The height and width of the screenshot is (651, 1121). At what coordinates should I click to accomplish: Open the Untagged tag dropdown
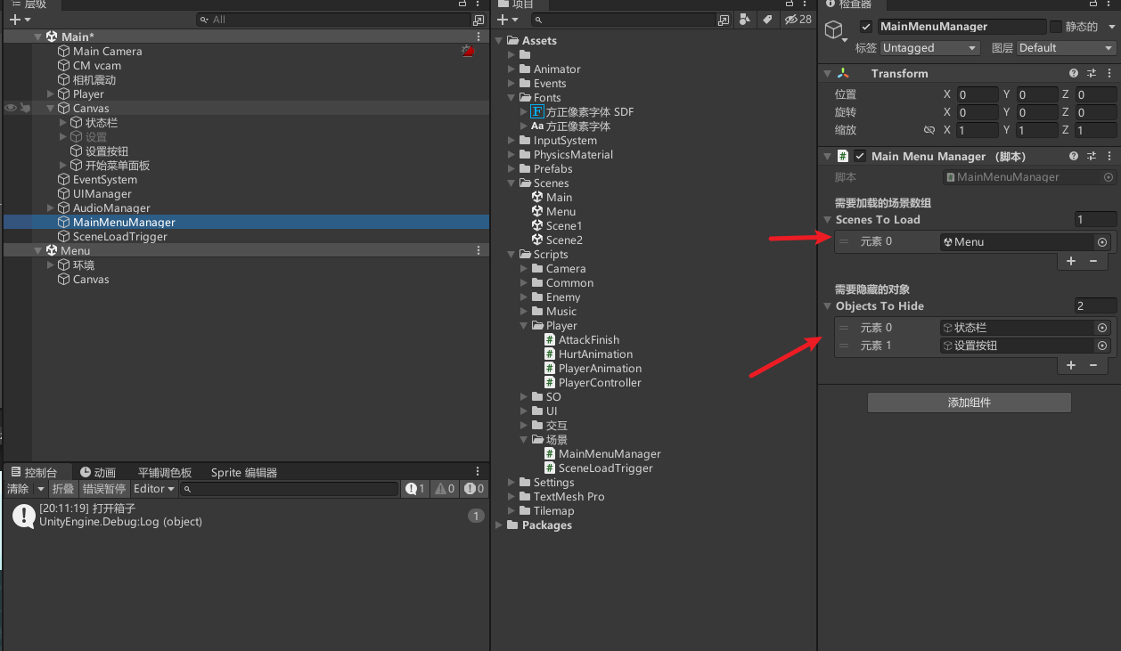(929, 47)
